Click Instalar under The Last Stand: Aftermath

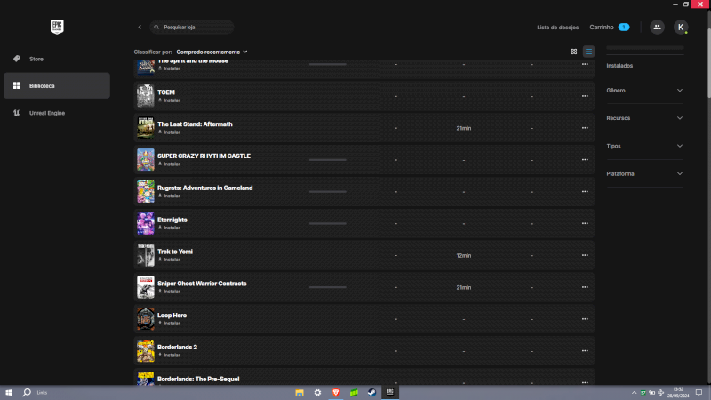(x=169, y=132)
